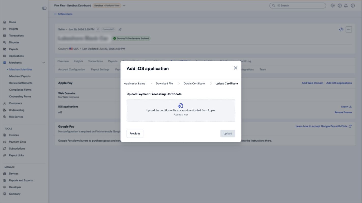The width and height of the screenshot is (362, 203).
Task: Open Compliance Forms sidebar item
Action: [20, 90]
